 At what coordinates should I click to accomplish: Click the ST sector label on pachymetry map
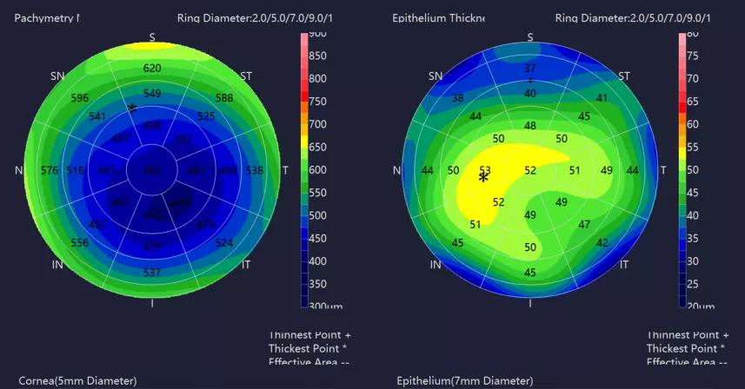coord(246,76)
